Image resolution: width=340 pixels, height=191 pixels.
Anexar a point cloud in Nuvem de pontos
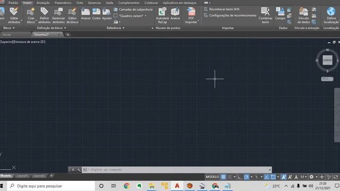pyautogui.click(x=175, y=14)
